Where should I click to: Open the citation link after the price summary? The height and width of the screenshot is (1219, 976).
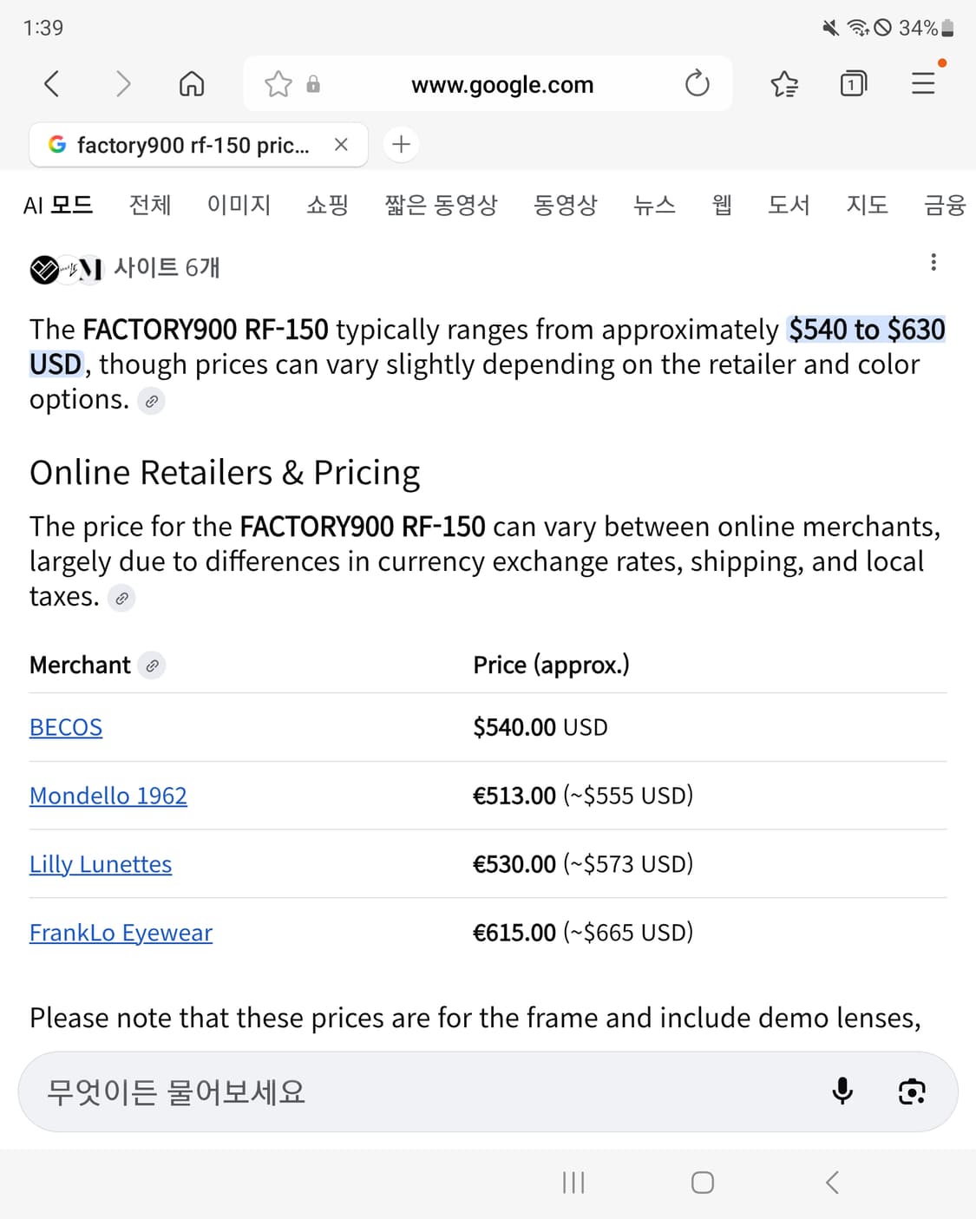152,400
